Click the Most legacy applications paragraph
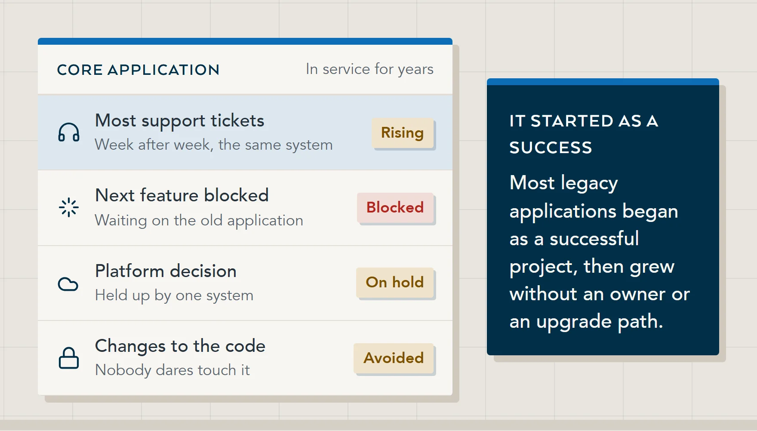Viewport: 757px width, 431px height. click(600, 252)
